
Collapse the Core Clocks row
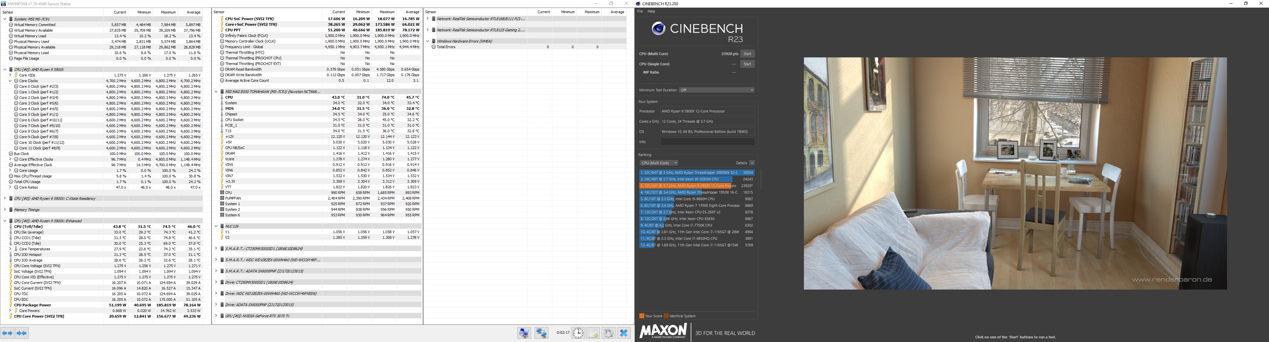point(10,81)
